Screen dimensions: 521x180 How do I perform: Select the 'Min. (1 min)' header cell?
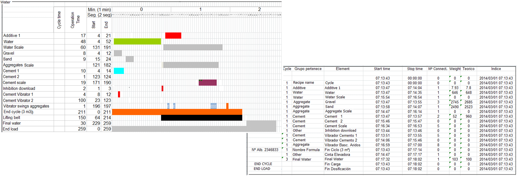tap(99, 10)
